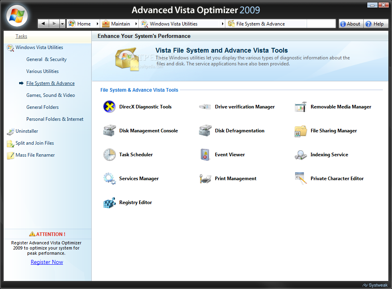Click the Mass File Renamer icon
Viewport: 392px width, 289px height.
coord(10,155)
